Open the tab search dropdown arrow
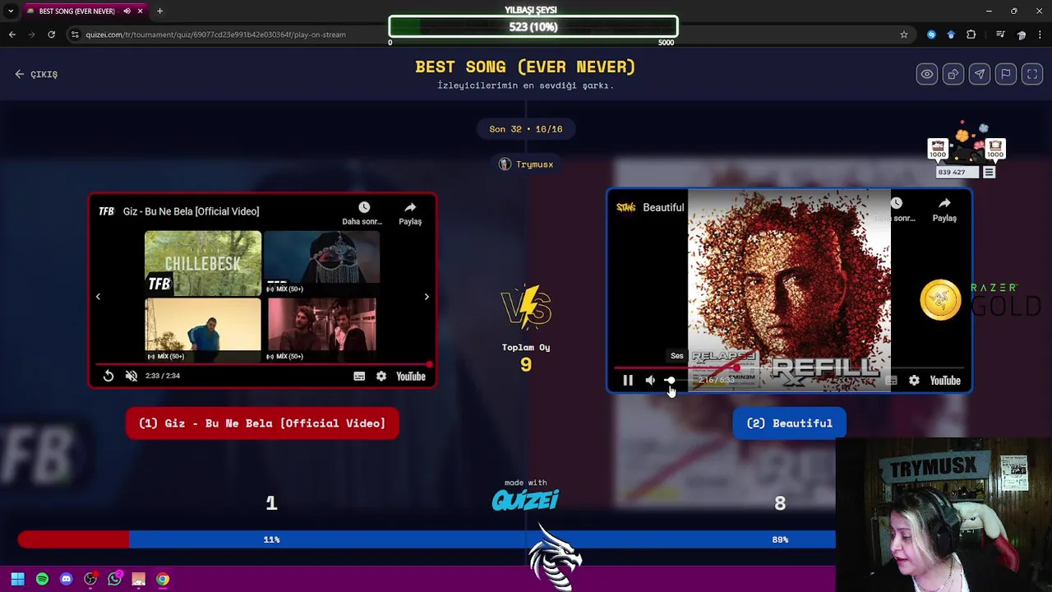This screenshot has height=592, width=1052. tap(10, 12)
